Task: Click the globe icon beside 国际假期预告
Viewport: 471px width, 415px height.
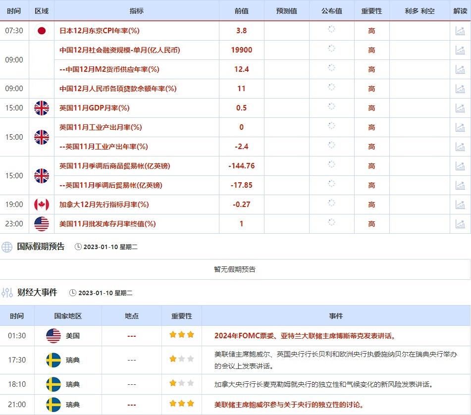Action: (x=7, y=247)
